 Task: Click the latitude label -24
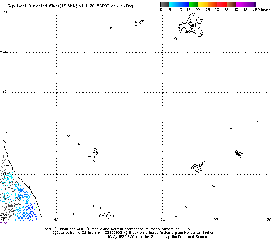(3, 92)
